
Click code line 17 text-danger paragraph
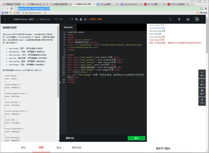point(106,76)
